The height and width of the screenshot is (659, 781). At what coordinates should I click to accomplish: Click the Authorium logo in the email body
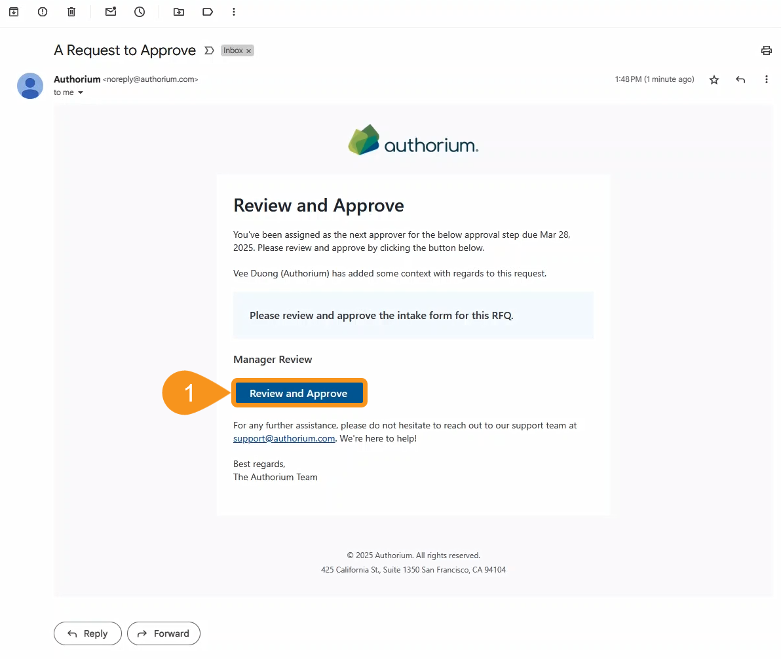[x=413, y=139]
